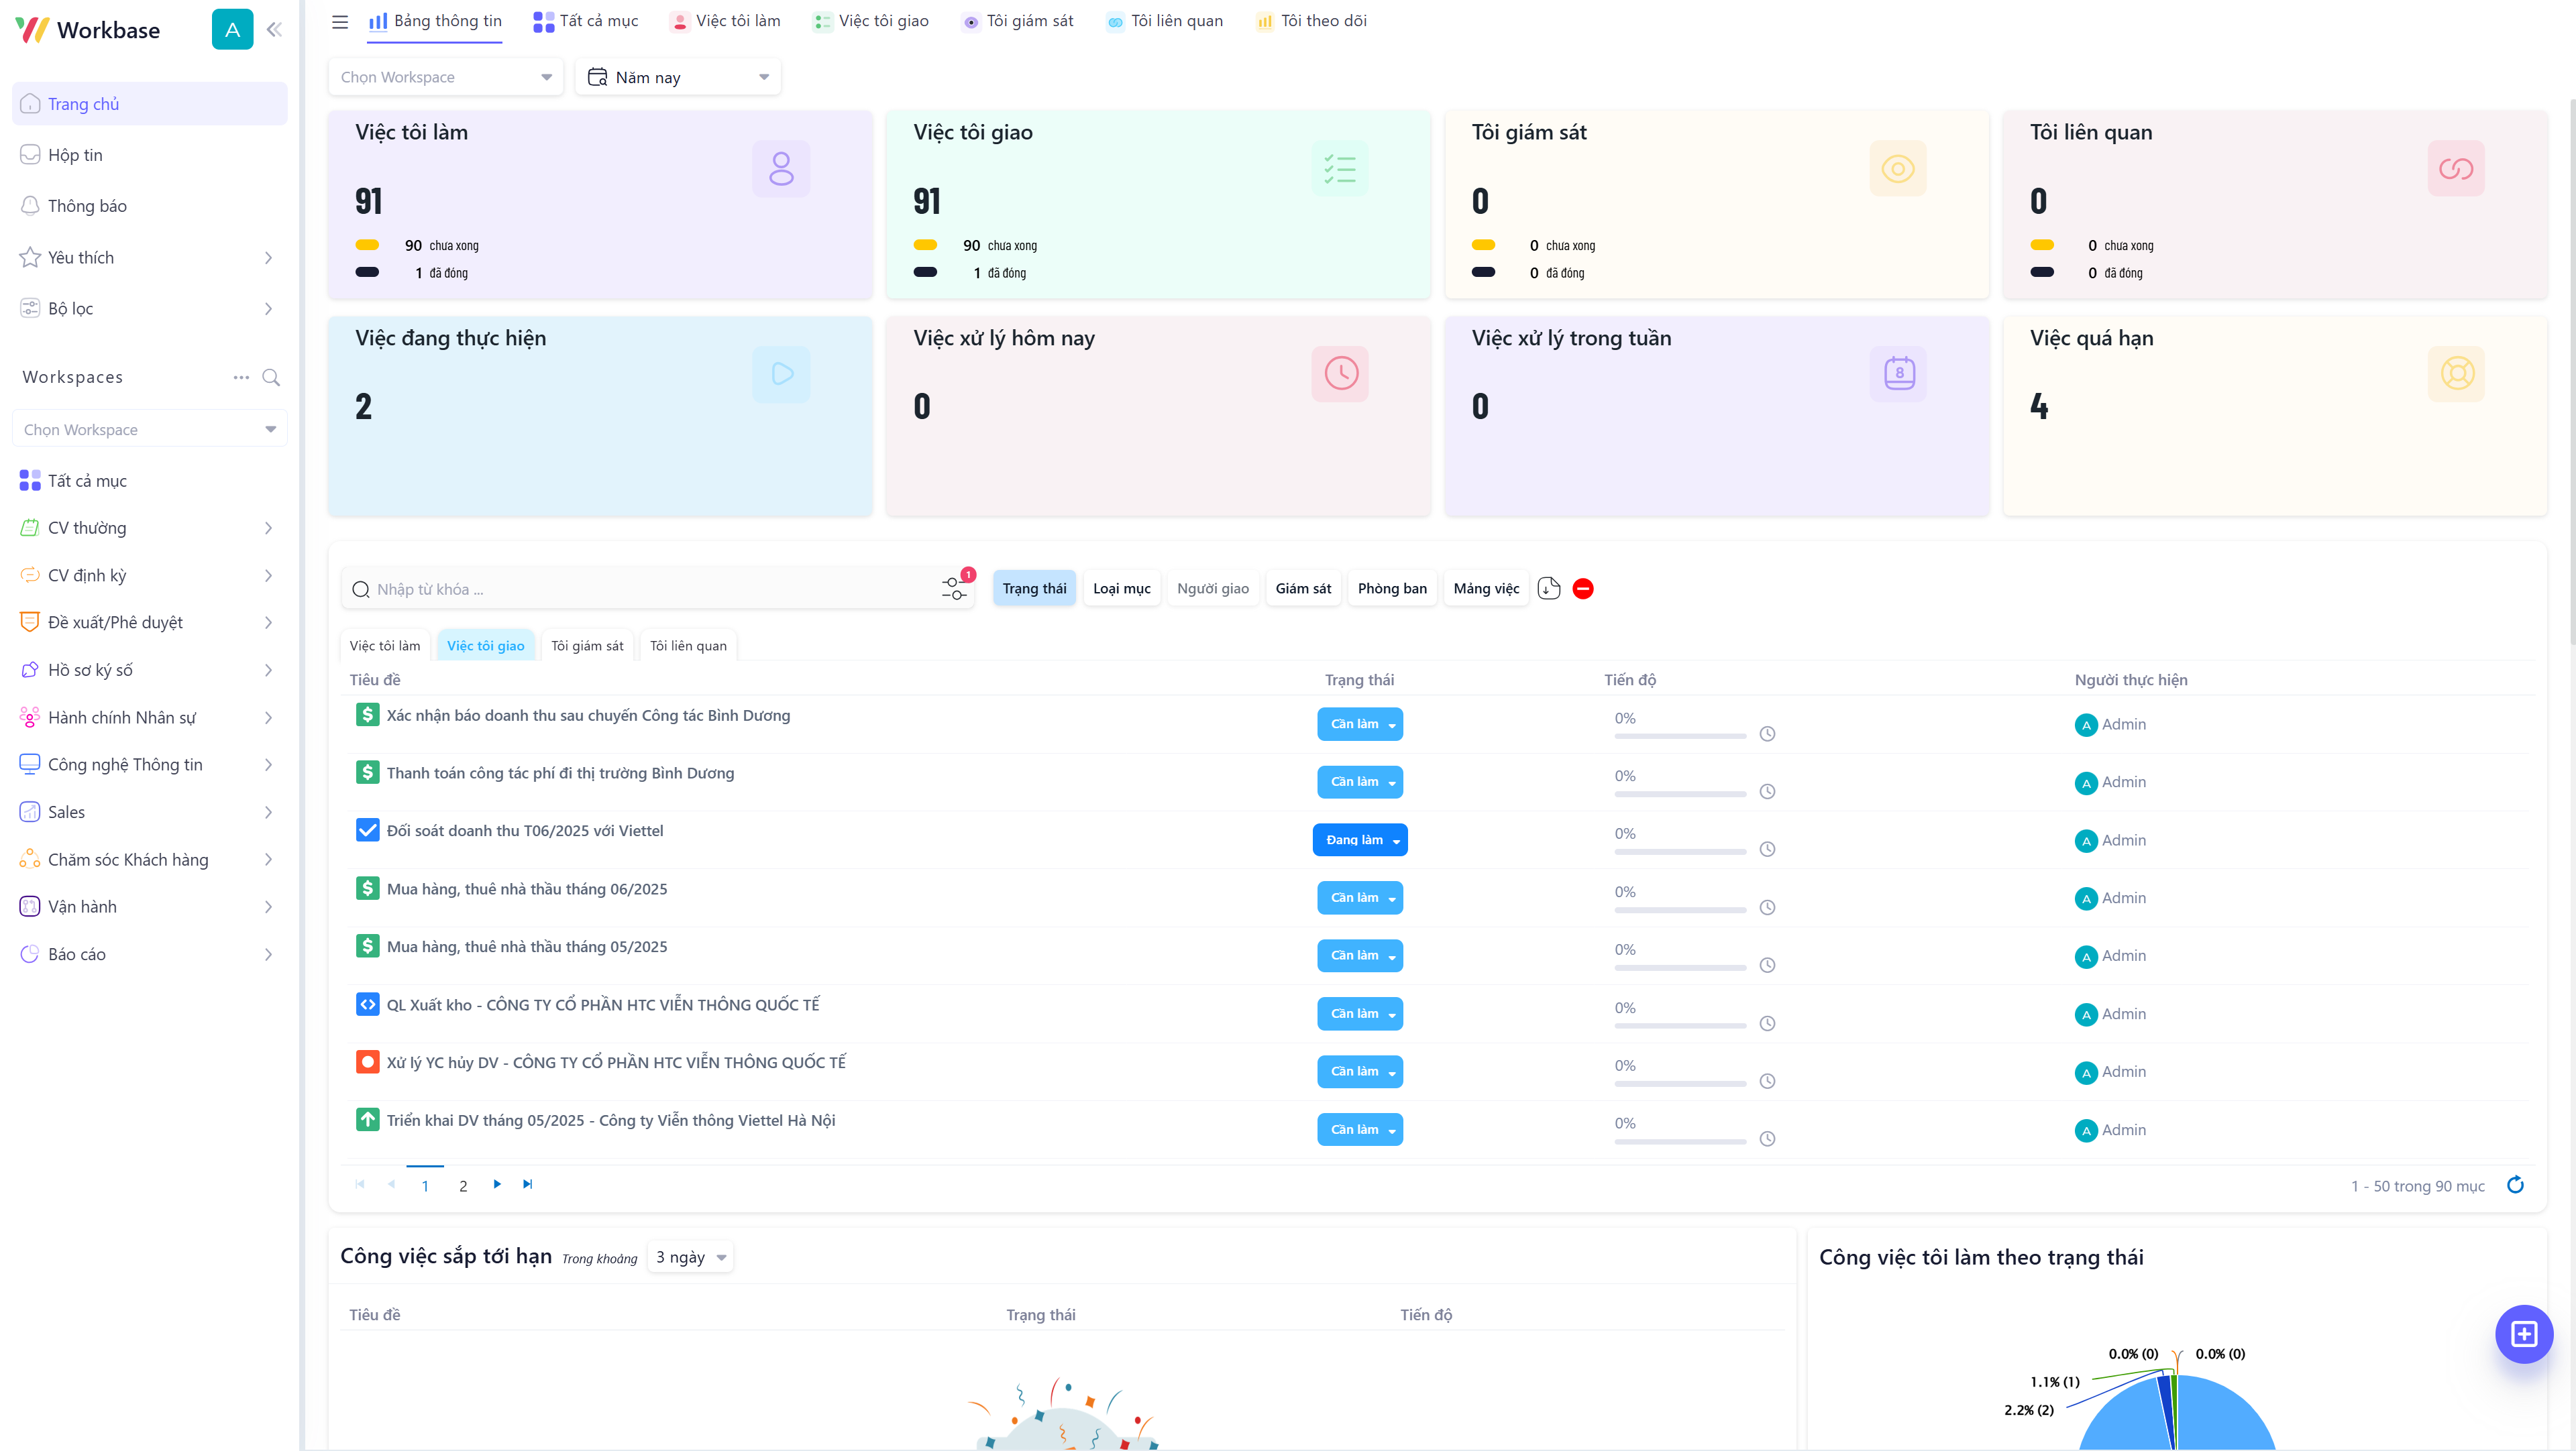Screen dimensions: 2576x1451
Task: Click the hamburger menu icon
Action: 340,21
